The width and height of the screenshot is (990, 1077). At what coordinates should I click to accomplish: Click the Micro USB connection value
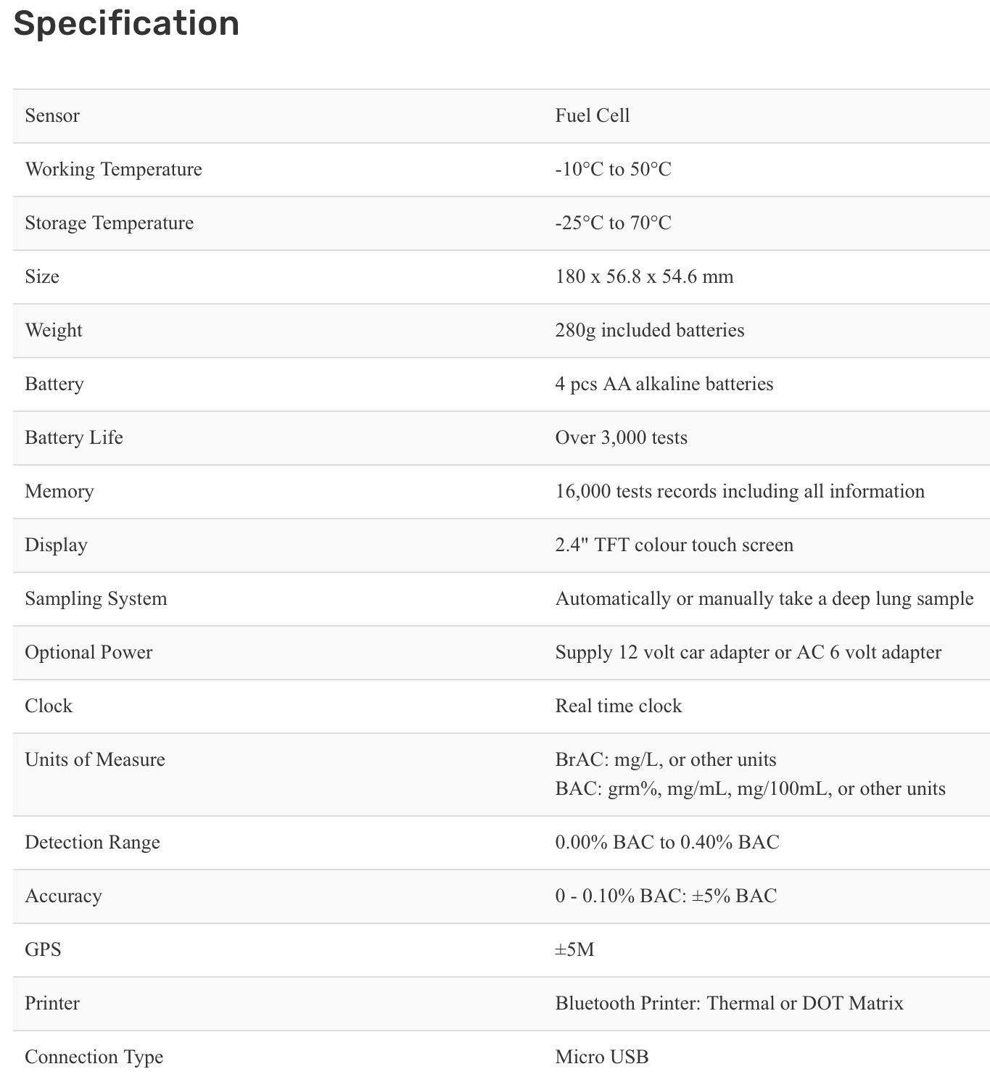click(x=601, y=1057)
